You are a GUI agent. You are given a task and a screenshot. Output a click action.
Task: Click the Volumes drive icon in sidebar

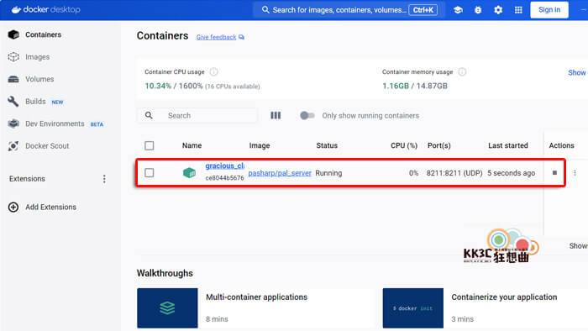point(13,79)
